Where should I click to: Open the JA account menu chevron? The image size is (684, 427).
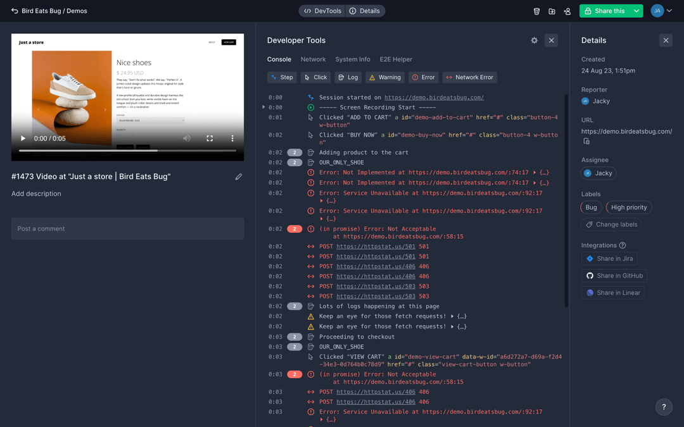669,11
